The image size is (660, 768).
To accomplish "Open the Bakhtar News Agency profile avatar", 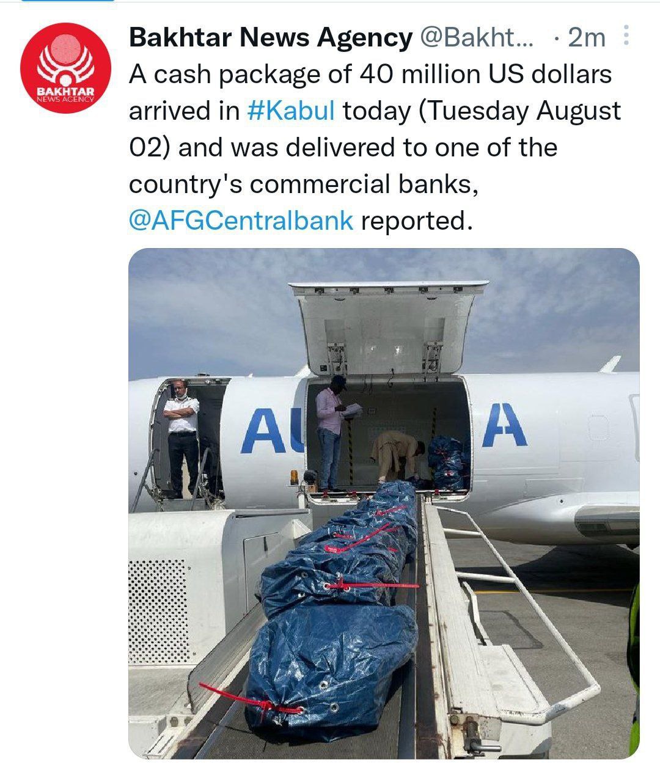I will 65,68.
